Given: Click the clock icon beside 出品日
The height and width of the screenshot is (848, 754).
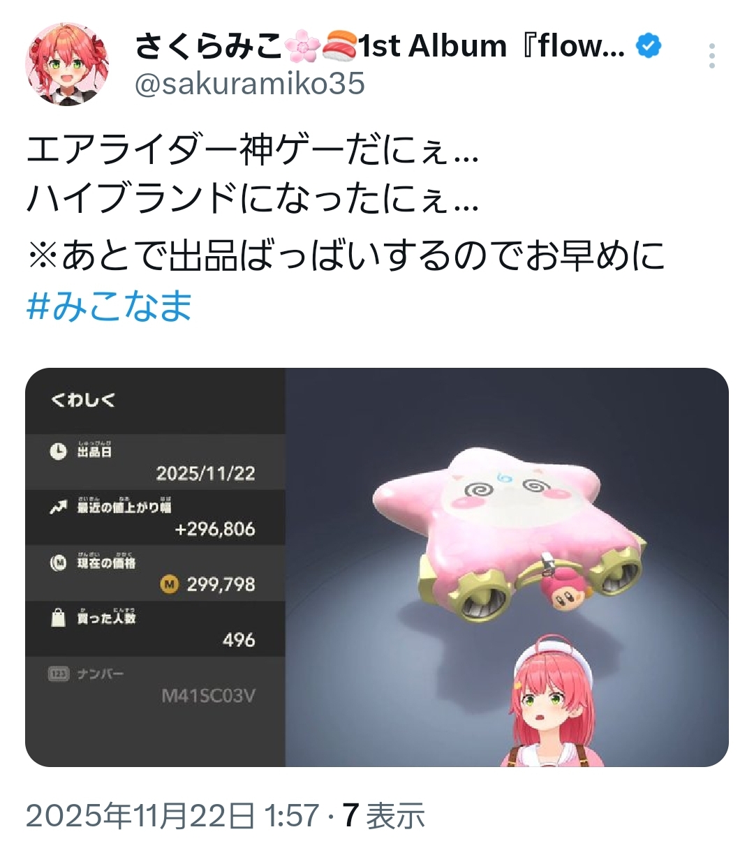Looking at the screenshot, I should (x=59, y=452).
